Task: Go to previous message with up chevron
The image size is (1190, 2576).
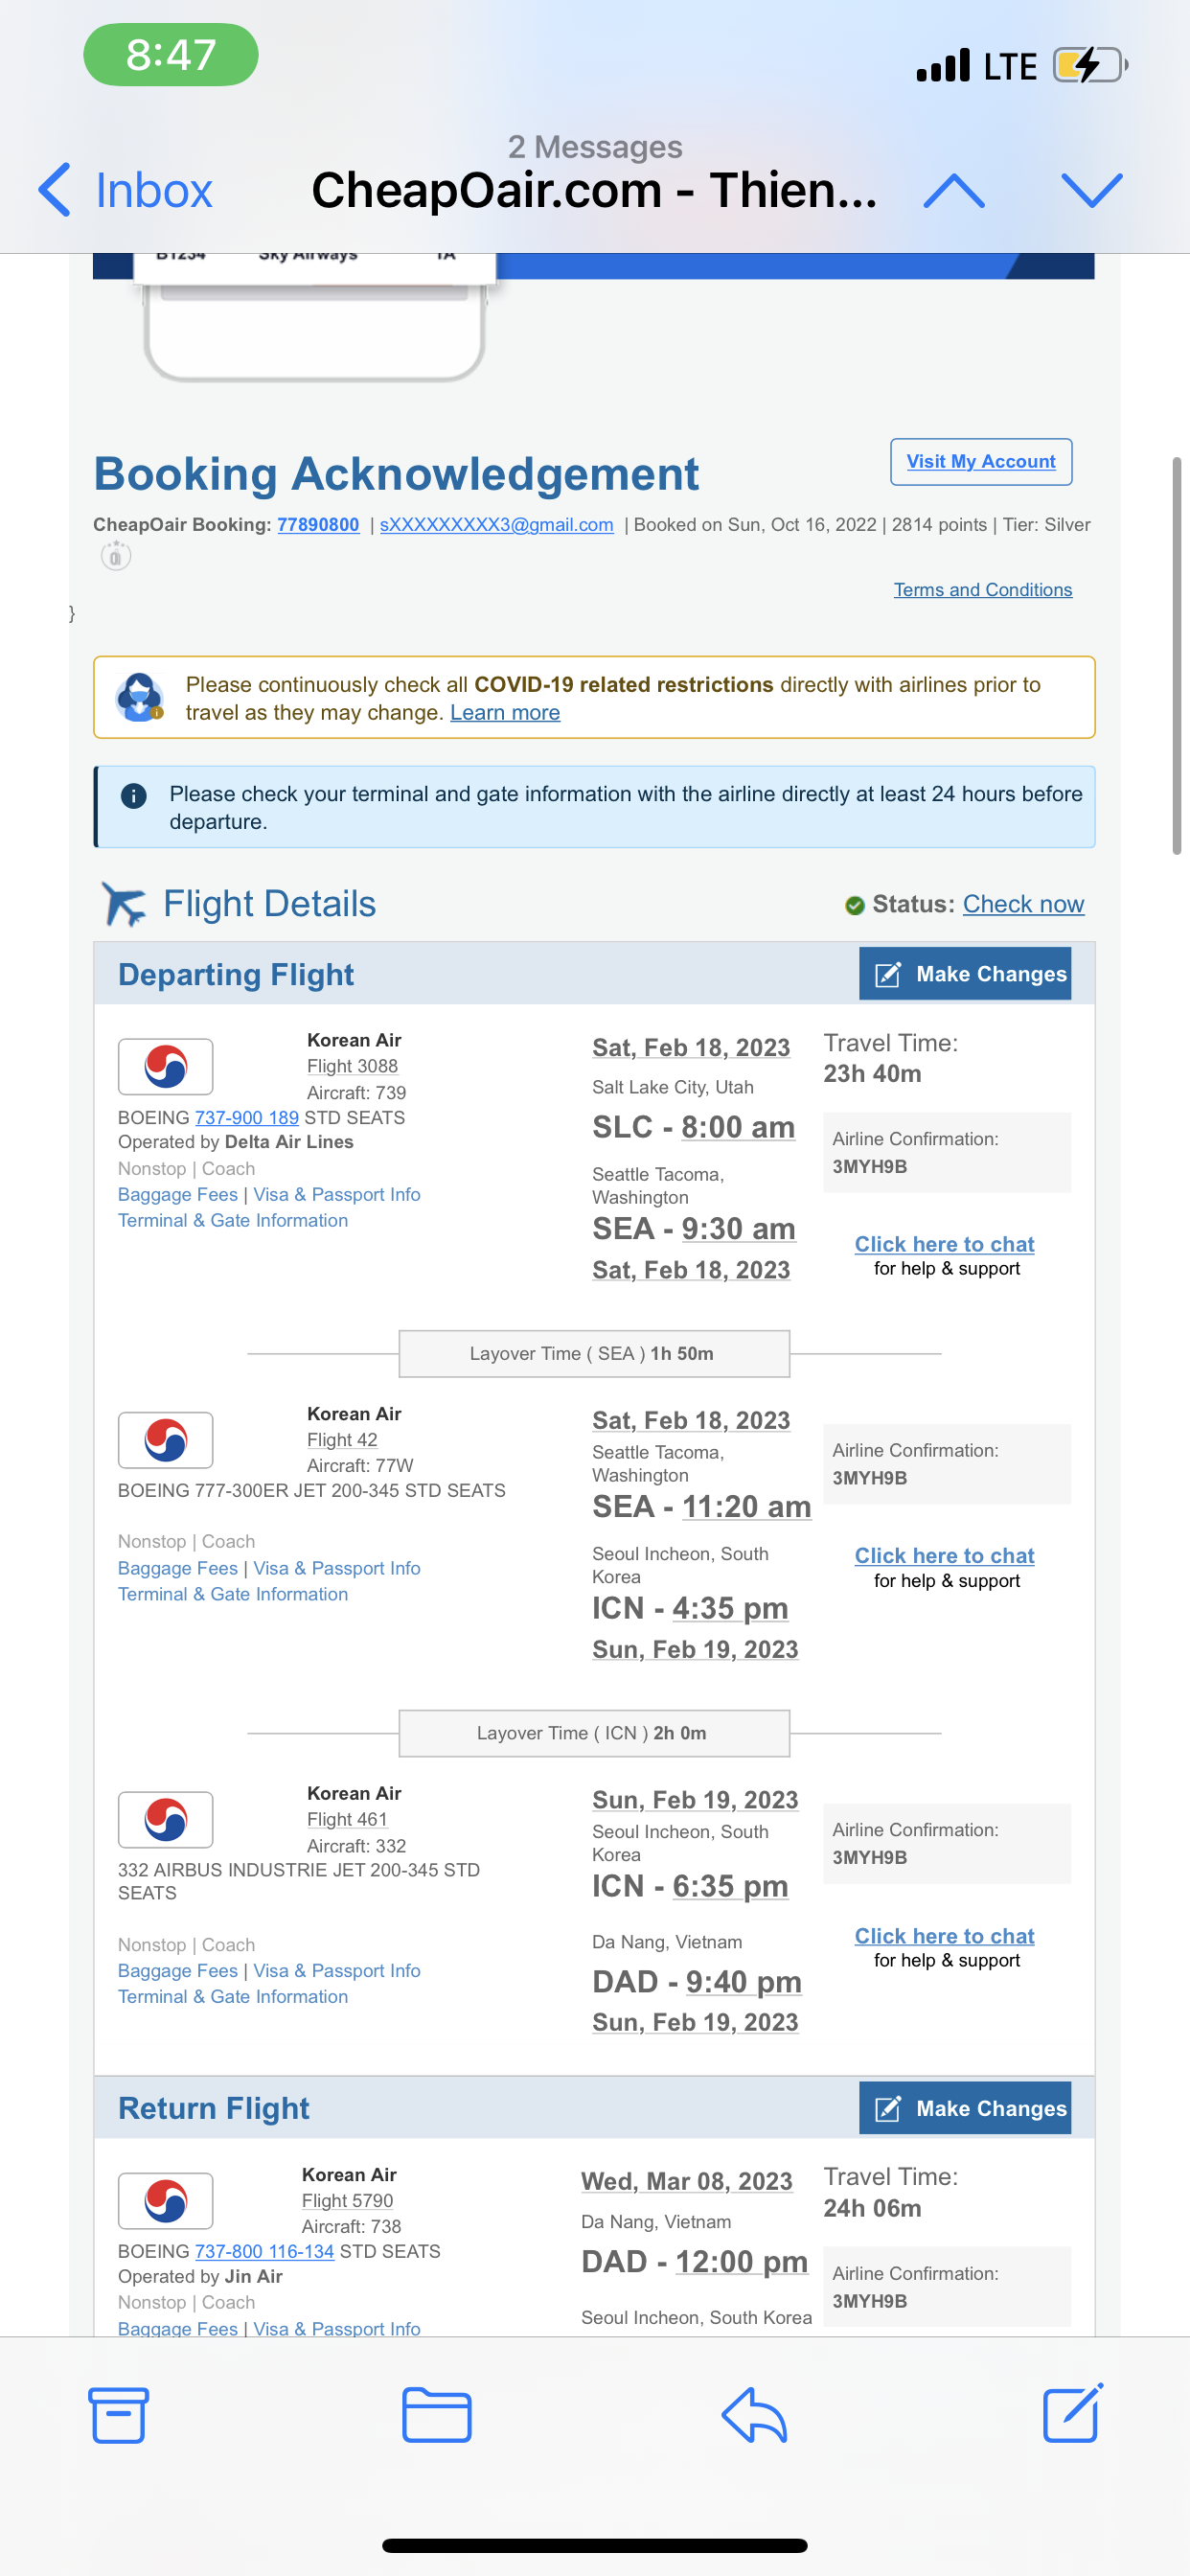Action: [x=954, y=190]
